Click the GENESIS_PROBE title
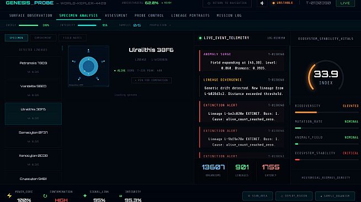 [x=30, y=3]
